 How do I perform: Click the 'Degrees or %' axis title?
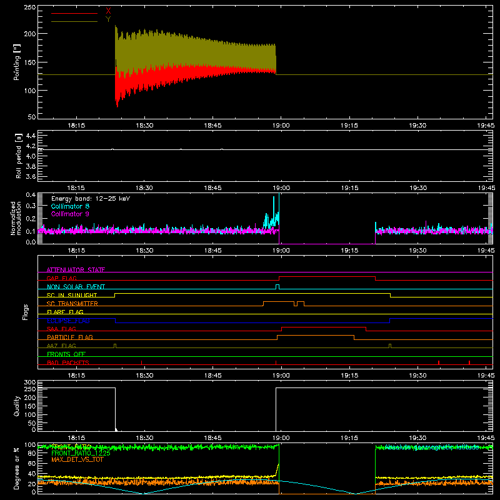click(17, 469)
